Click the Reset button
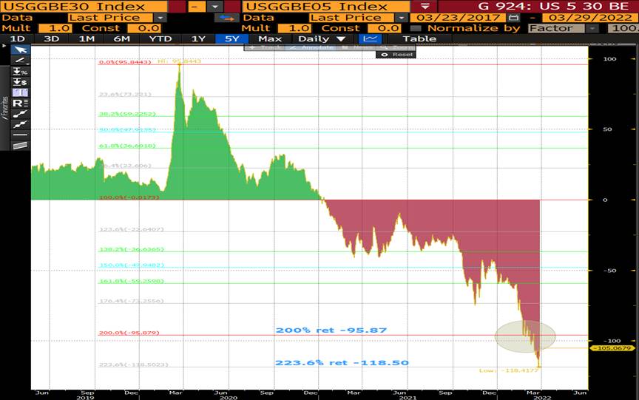Screen dimensions: 639x400 (402, 55)
